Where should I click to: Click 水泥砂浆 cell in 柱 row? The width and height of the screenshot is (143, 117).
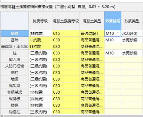pyautogui.click(x=132, y=53)
